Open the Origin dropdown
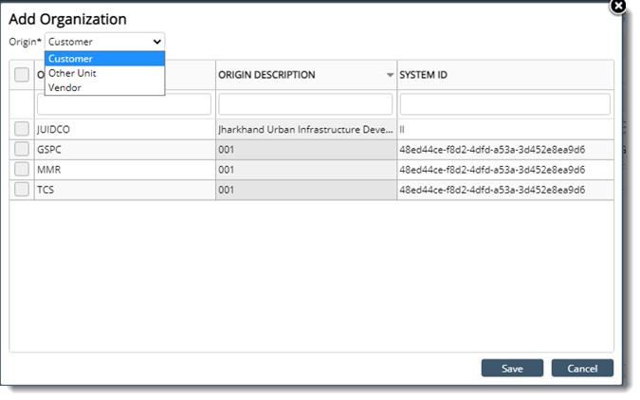Viewport: 640px width, 400px height. (104, 42)
